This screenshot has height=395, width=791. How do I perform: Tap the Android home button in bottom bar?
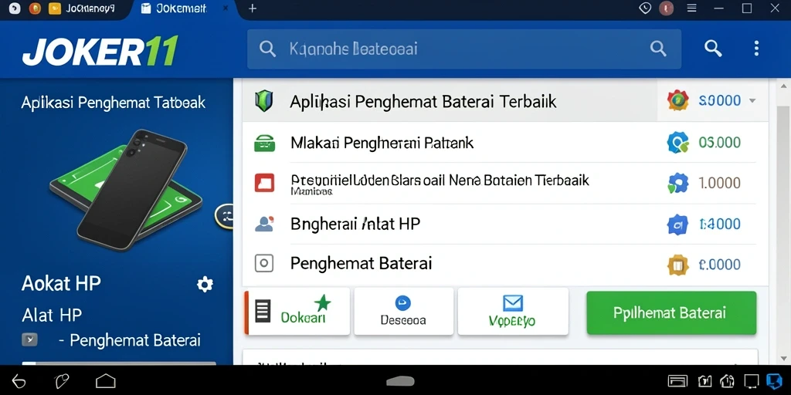pyautogui.click(x=105, y=381)
